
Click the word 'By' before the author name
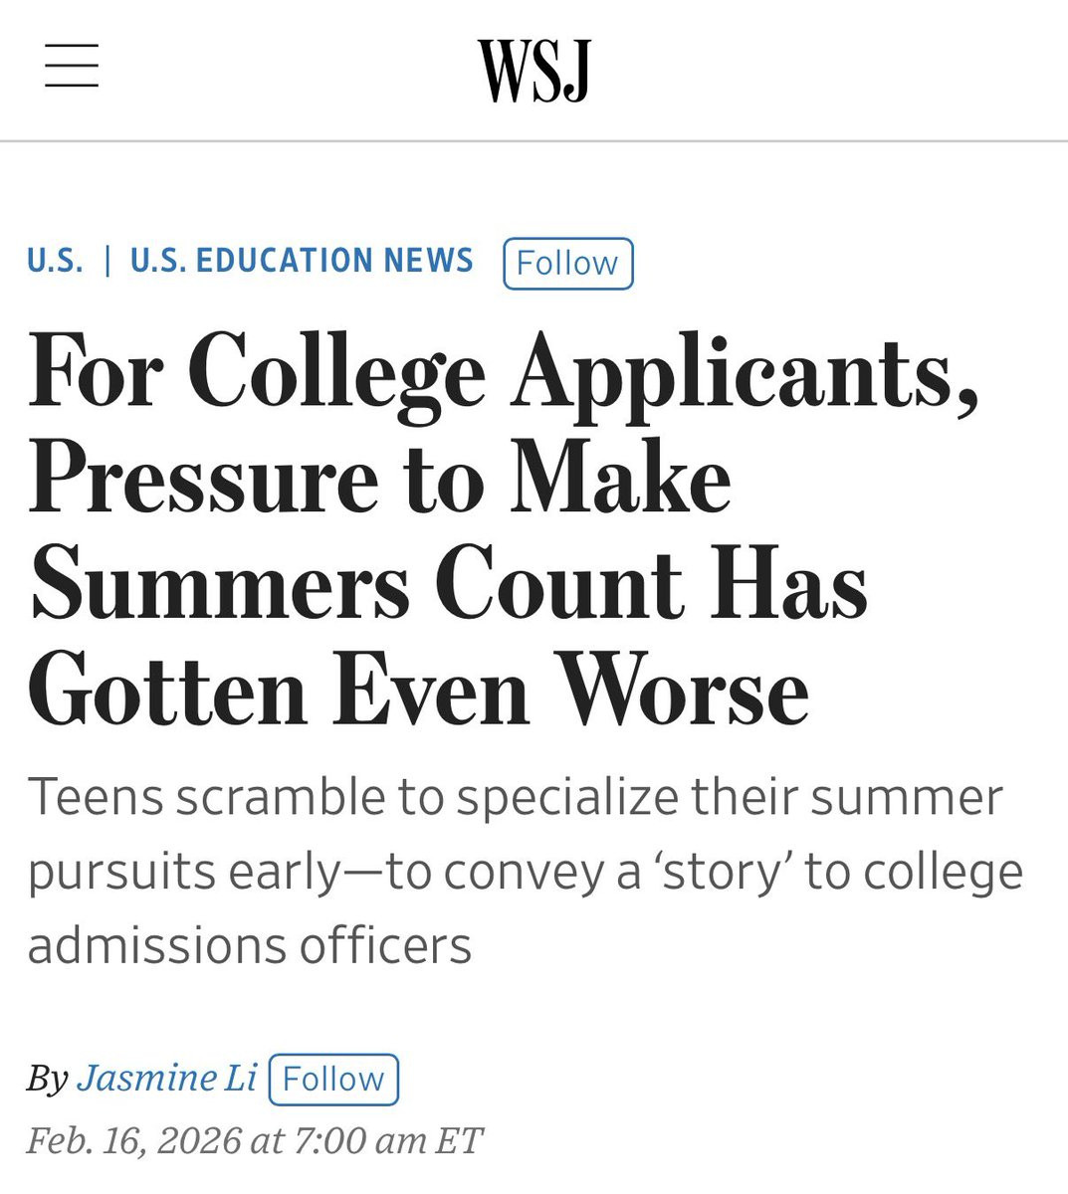[48, 1079]
